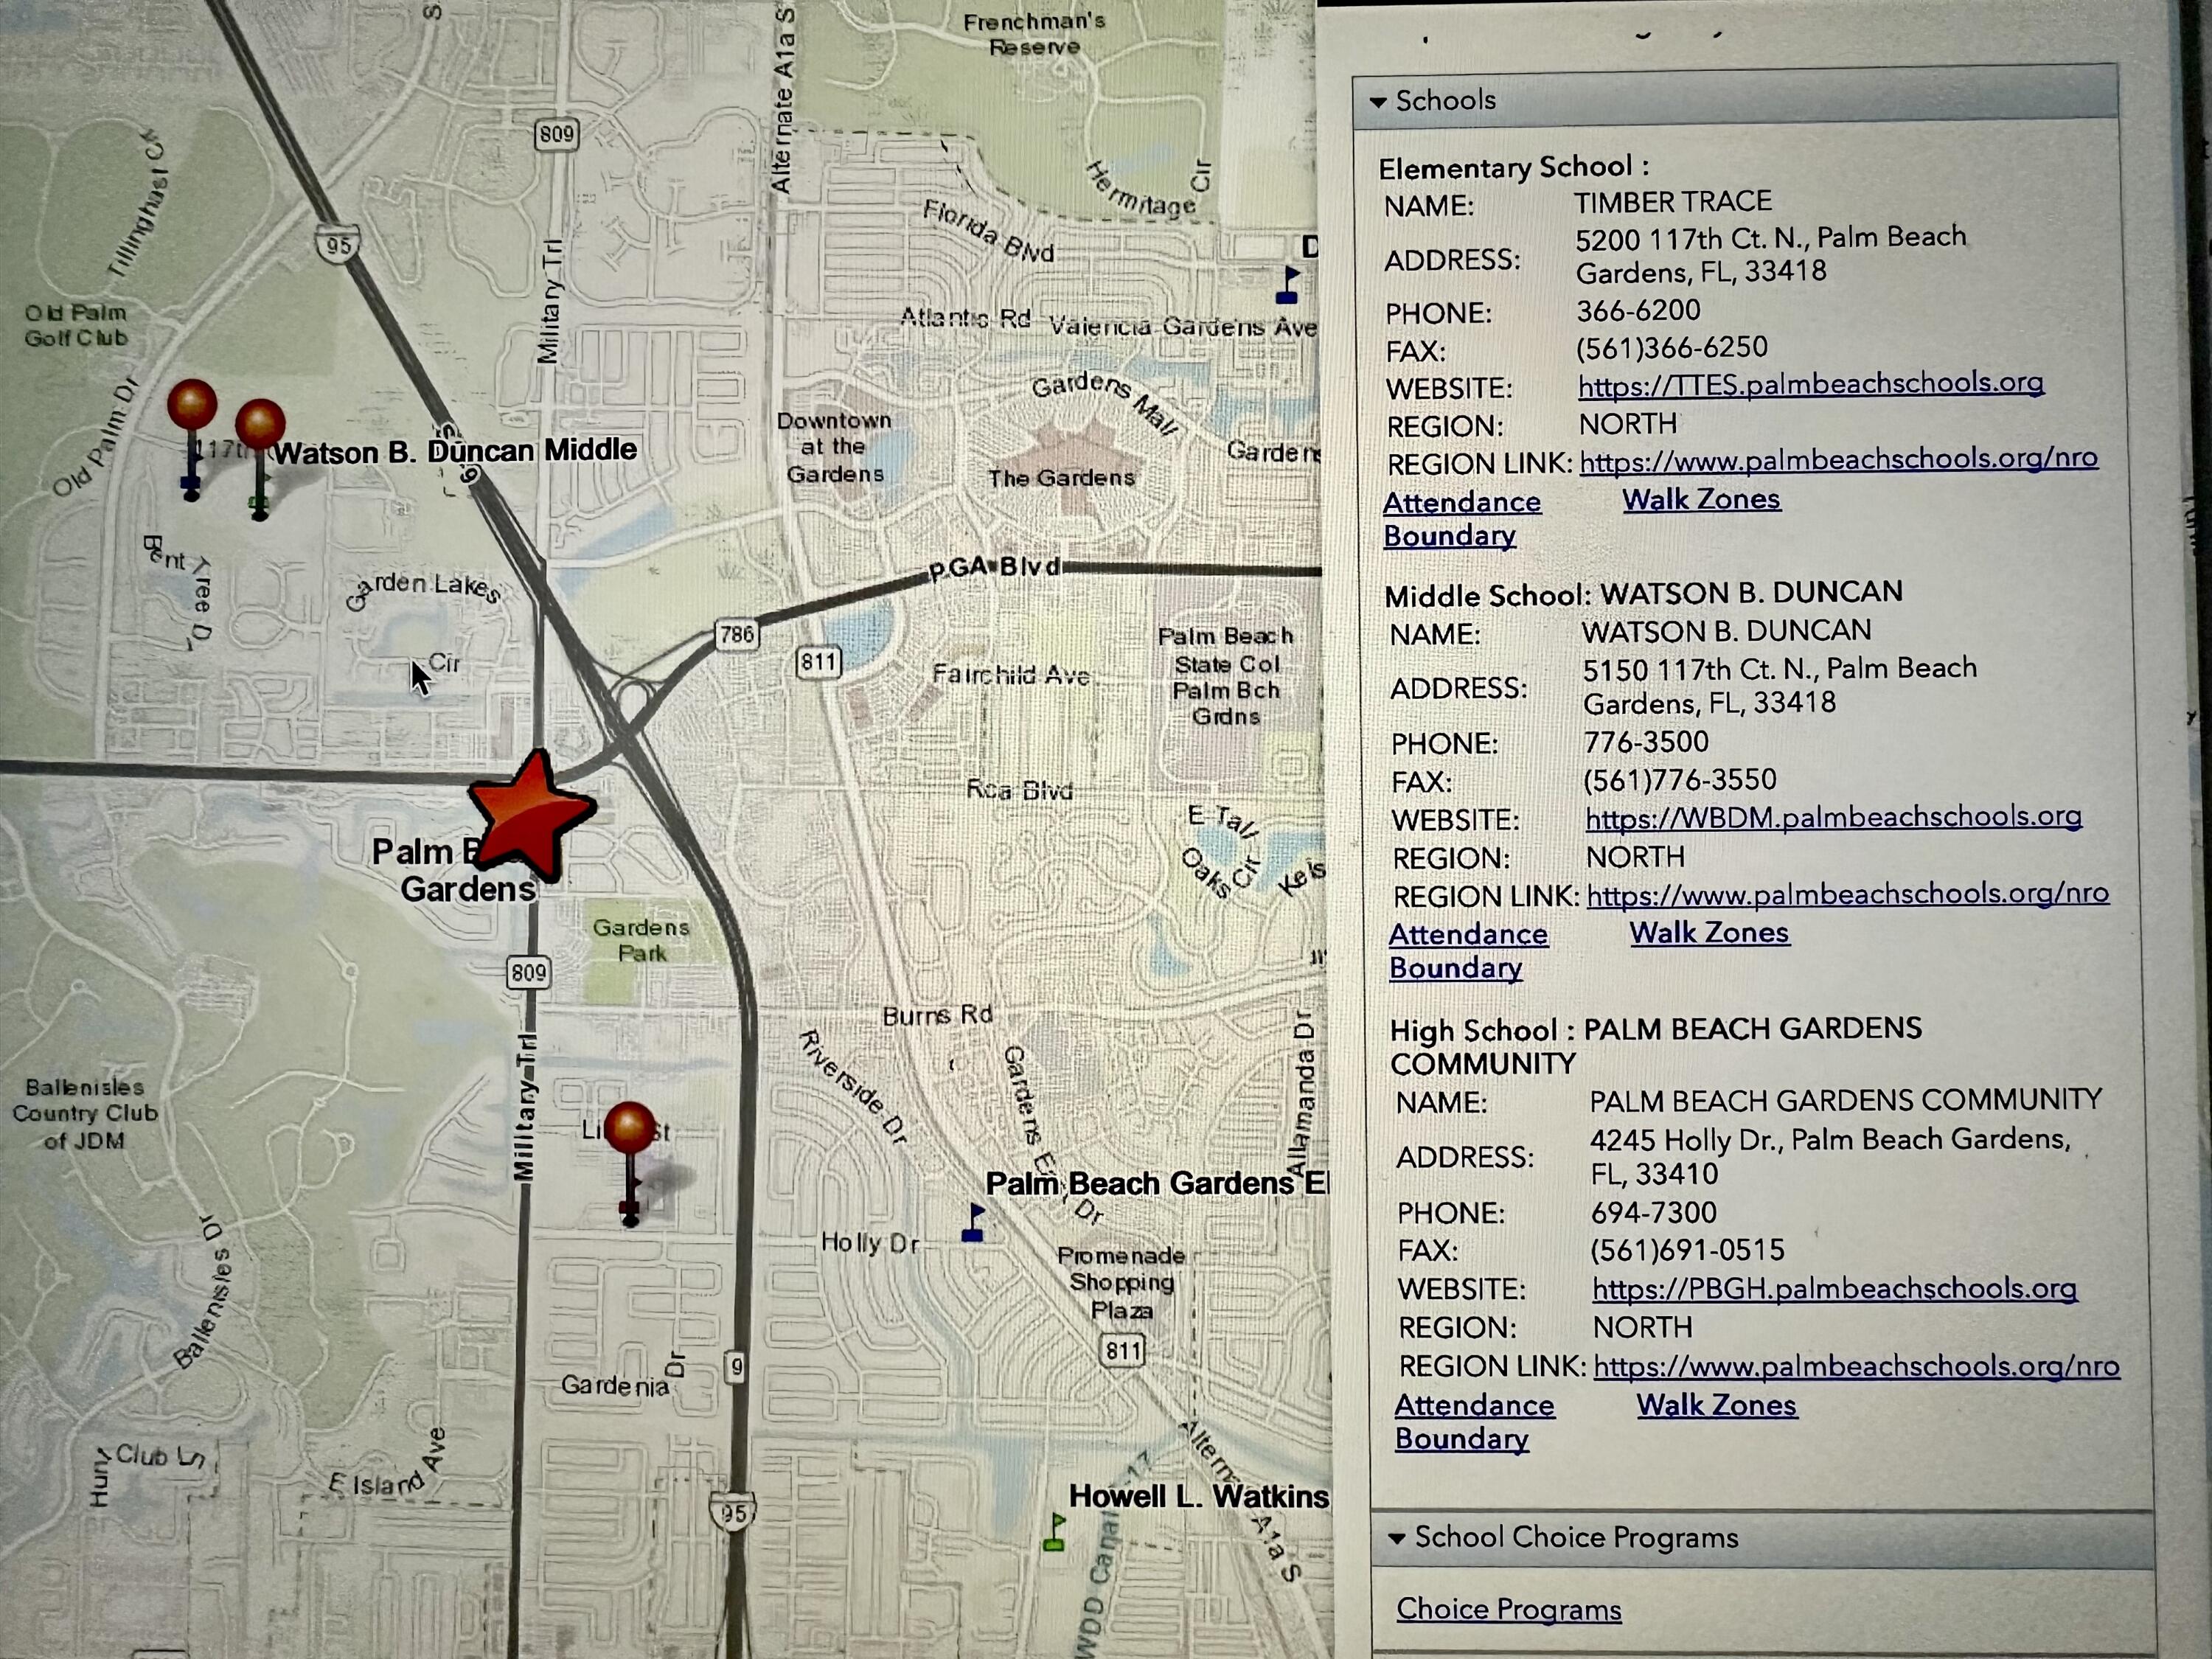Open the PBGH.palmbeachschools.org website link
Viewport: 2212px width, 1659px height.
point(1834,1289)
